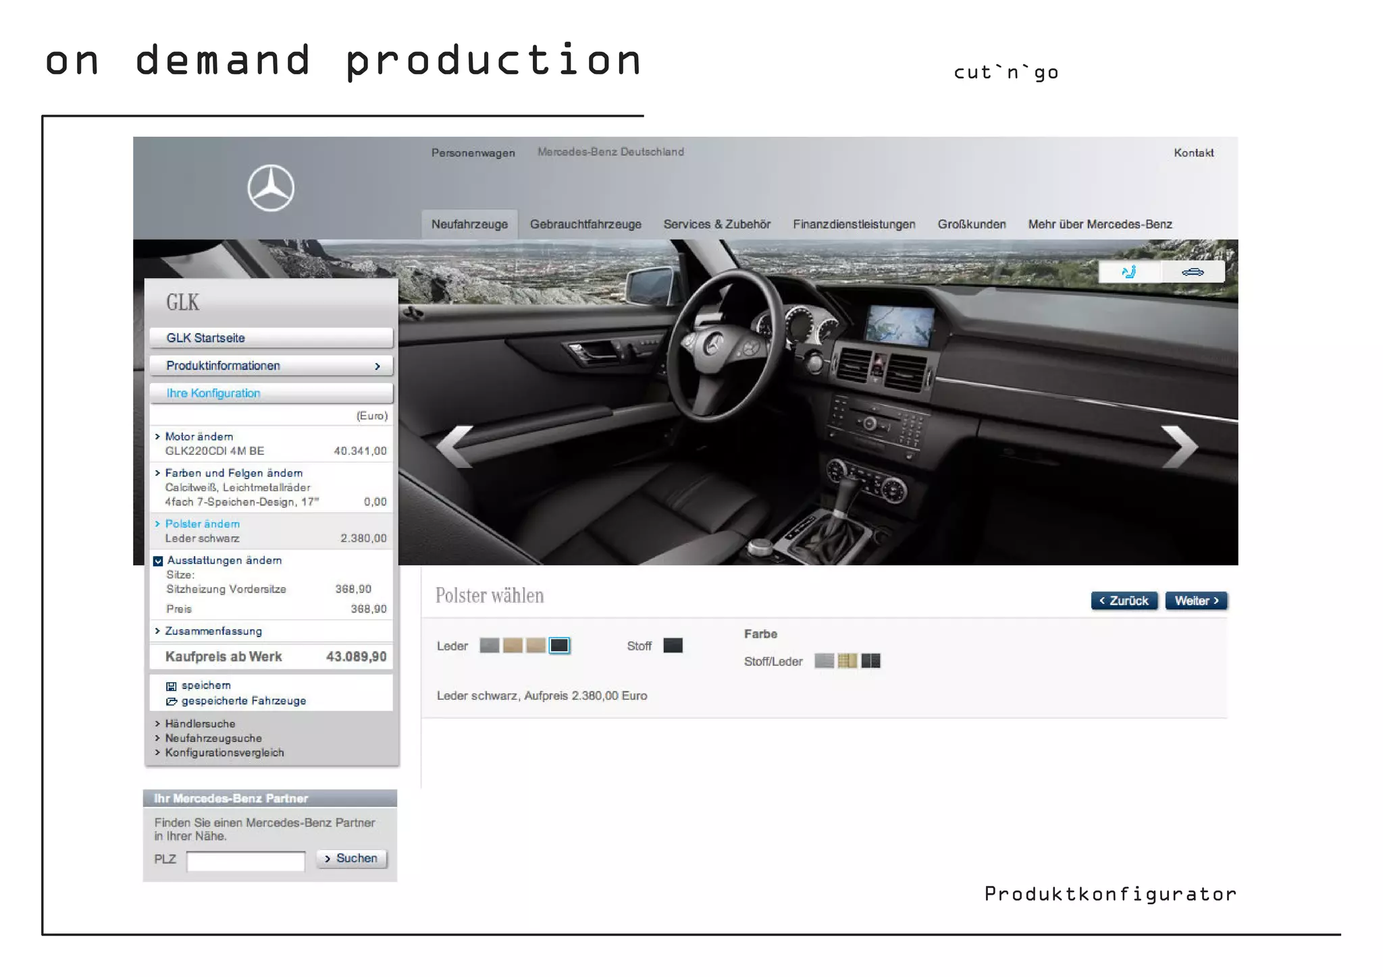Click the speichern disk icon
This screenshot has height=977, width=1383.
click(x=172, y=686)
